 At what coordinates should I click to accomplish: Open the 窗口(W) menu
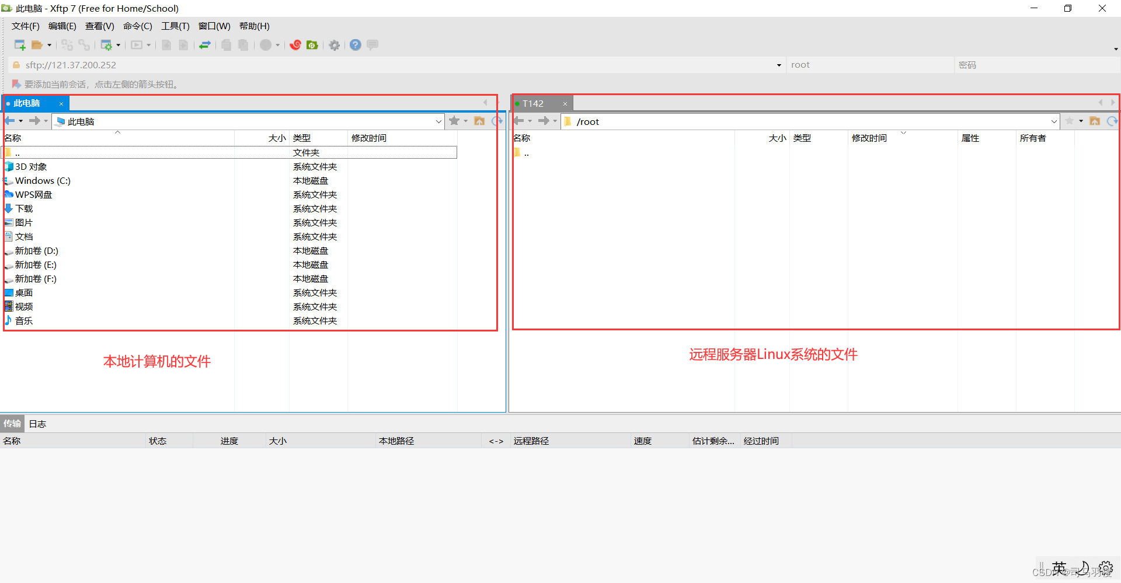[x=214, y=26]
